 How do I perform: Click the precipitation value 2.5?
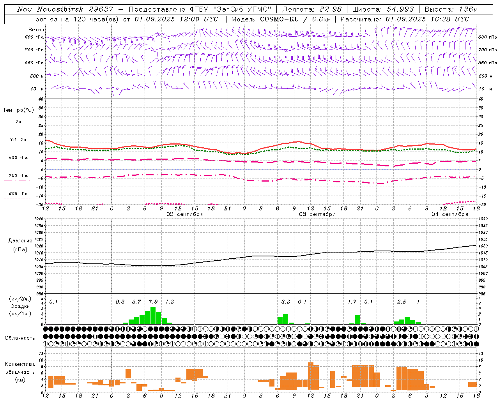(402, 302)
